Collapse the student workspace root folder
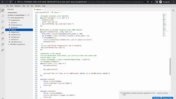 coord(16,15)
